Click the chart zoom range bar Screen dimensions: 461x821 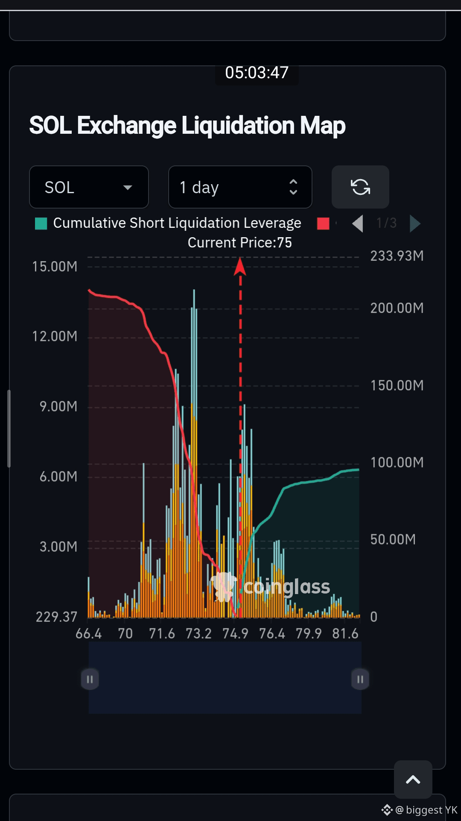225,678
